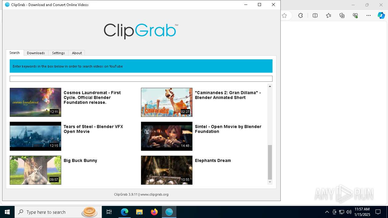Open Edge browser essentials heart icon
The width and height of the screenshot is (388, 218).
[355, 16]
